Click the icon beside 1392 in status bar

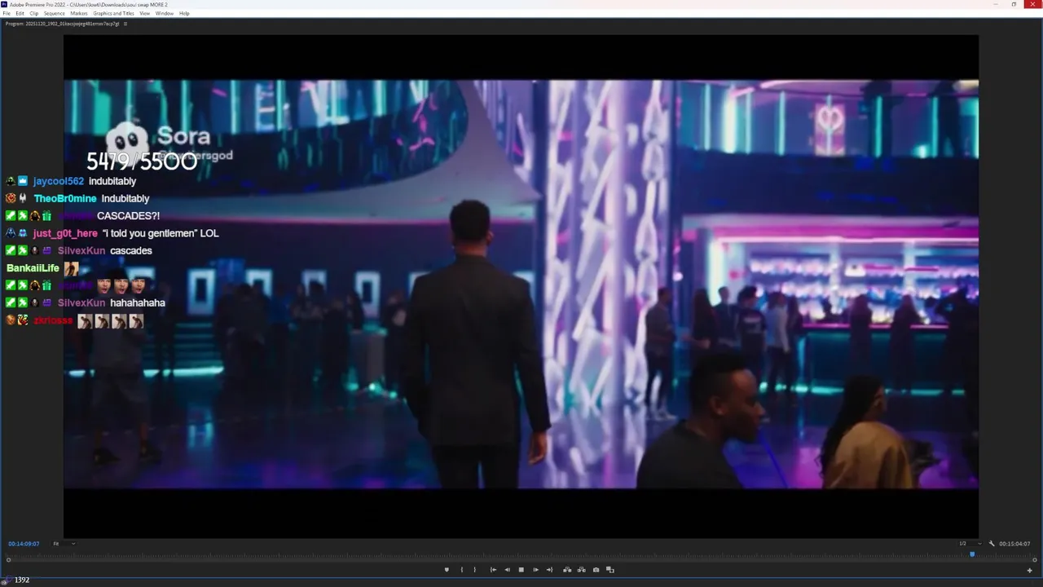click(x=6, y=580)
